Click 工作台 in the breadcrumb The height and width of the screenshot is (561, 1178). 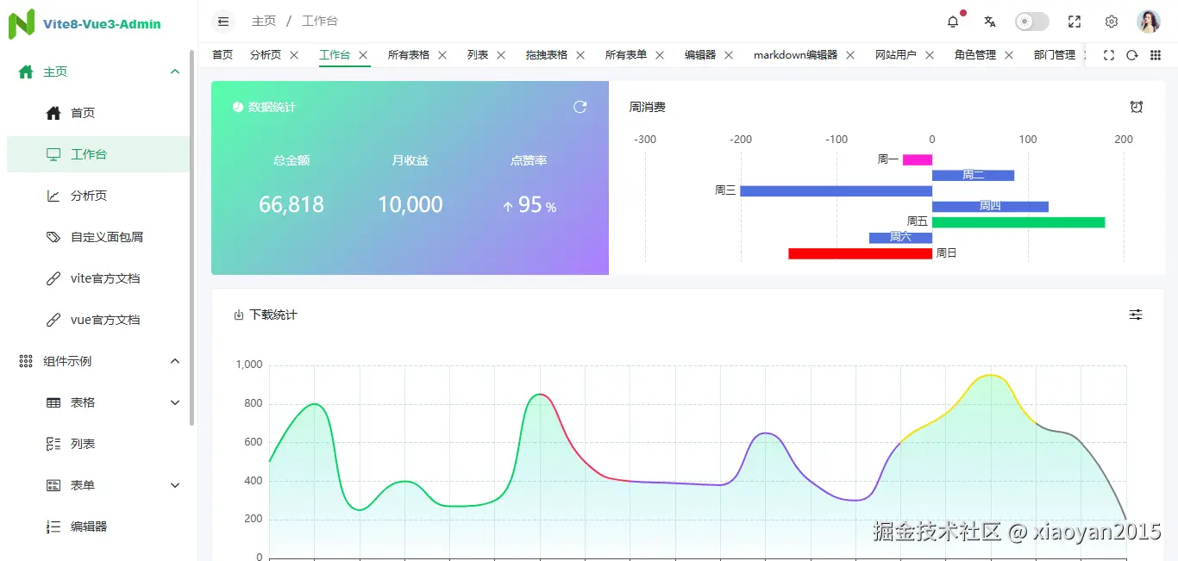tap(320, 22)
